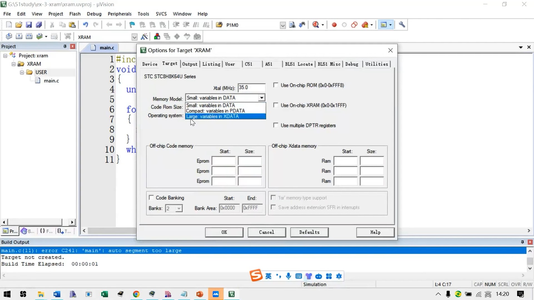This screenshot has height=300, width=534.
Task: Click the Open file toolbar icon
Action: point(19,25)
